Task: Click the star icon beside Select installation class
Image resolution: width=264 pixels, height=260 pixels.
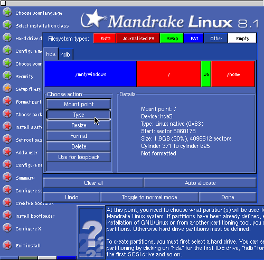Action: pos(7,25)
